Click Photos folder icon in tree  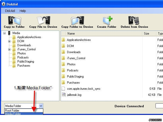14,53
